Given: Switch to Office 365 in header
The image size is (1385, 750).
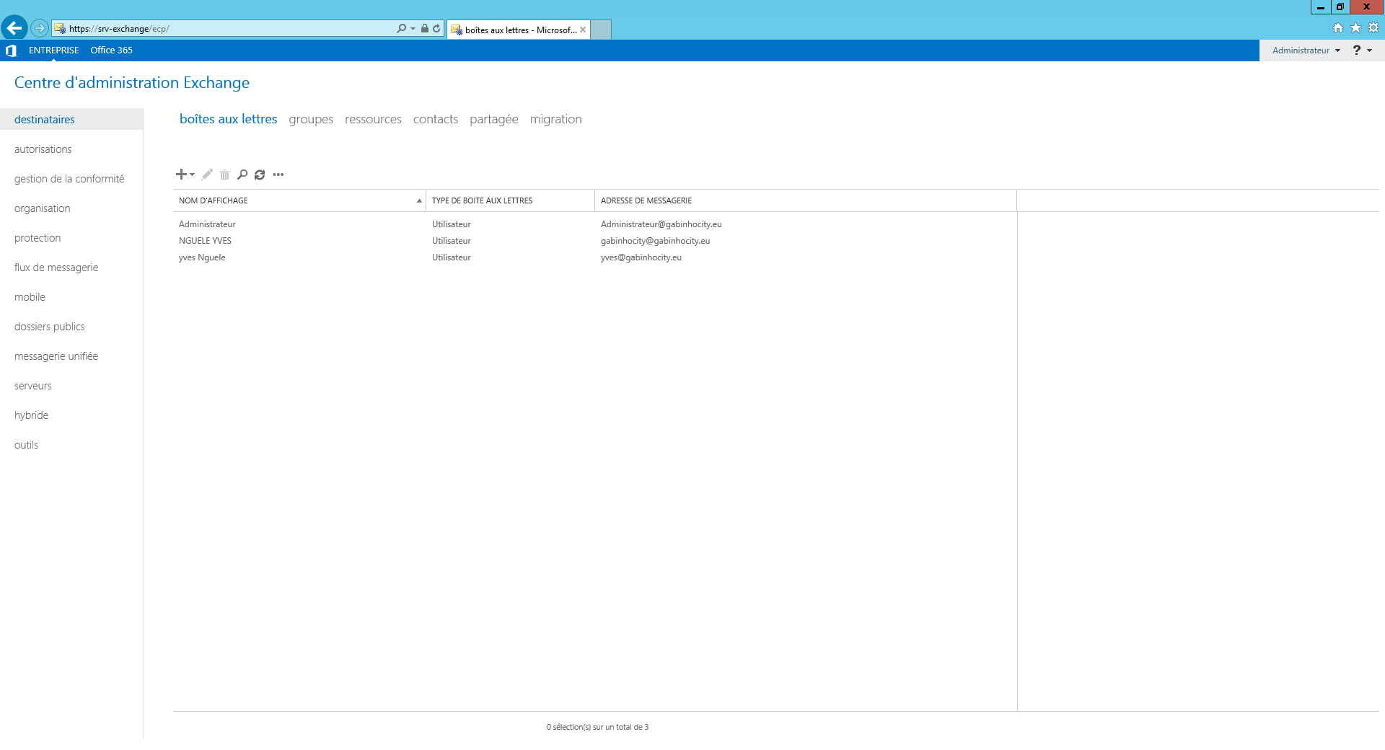Looking at the screenshot, I should point(111,50).
